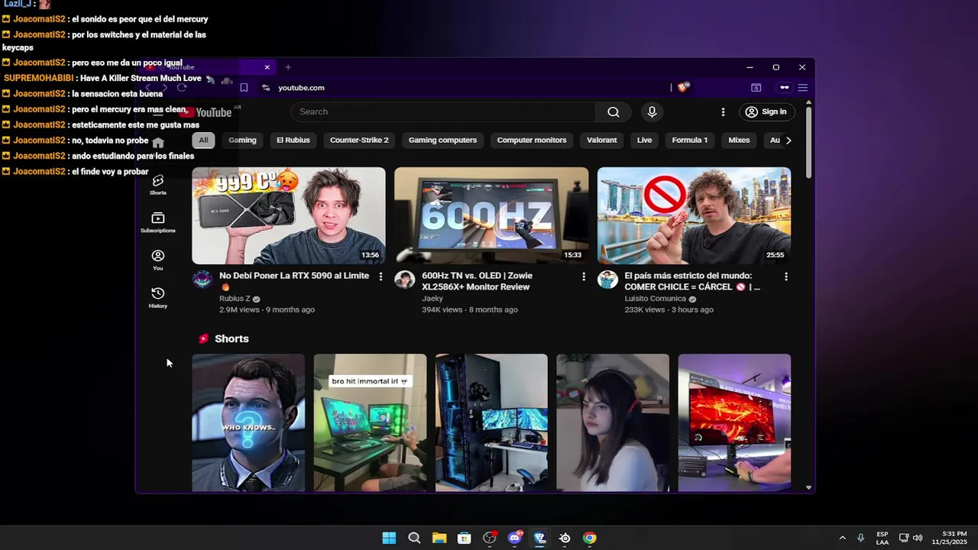Open YouTube settings three-dot menu near Sign in
The image size is (978, 550).
click(x=723, y=112)
